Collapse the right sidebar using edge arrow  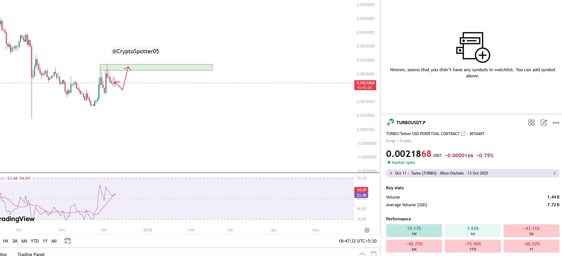coord(382,238)
